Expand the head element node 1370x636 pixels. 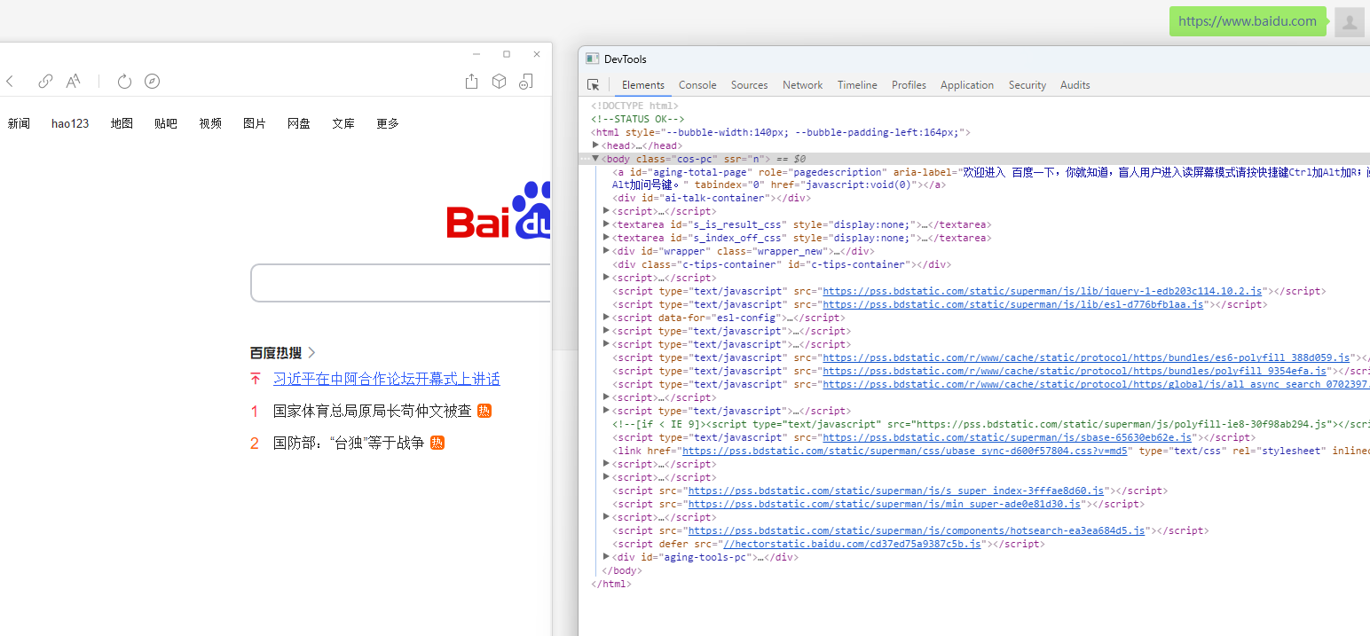tap(596, 145)
